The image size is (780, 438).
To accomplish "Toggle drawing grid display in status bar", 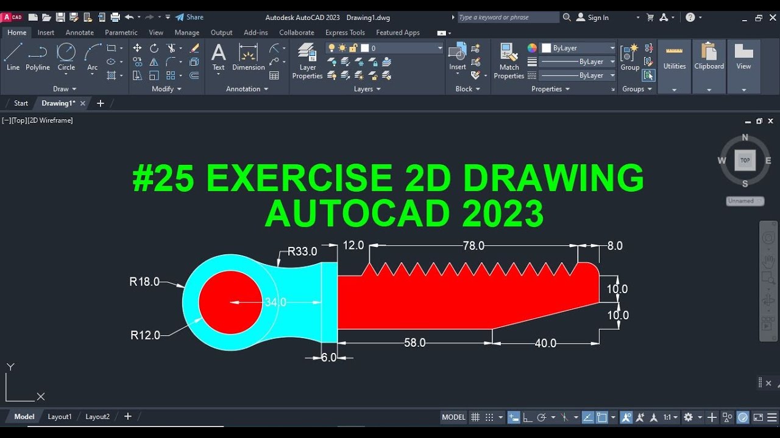I will click(x=476, y=417).
